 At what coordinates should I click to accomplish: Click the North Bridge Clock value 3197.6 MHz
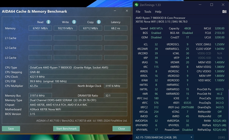(x=116, y=86)
